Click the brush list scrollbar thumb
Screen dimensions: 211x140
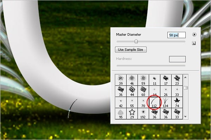pyautogui.click(x=186, y=88)
